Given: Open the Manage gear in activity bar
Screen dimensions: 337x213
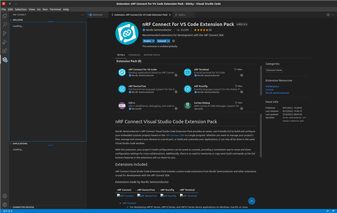Looking at the screenshot, I should (5, 205).
